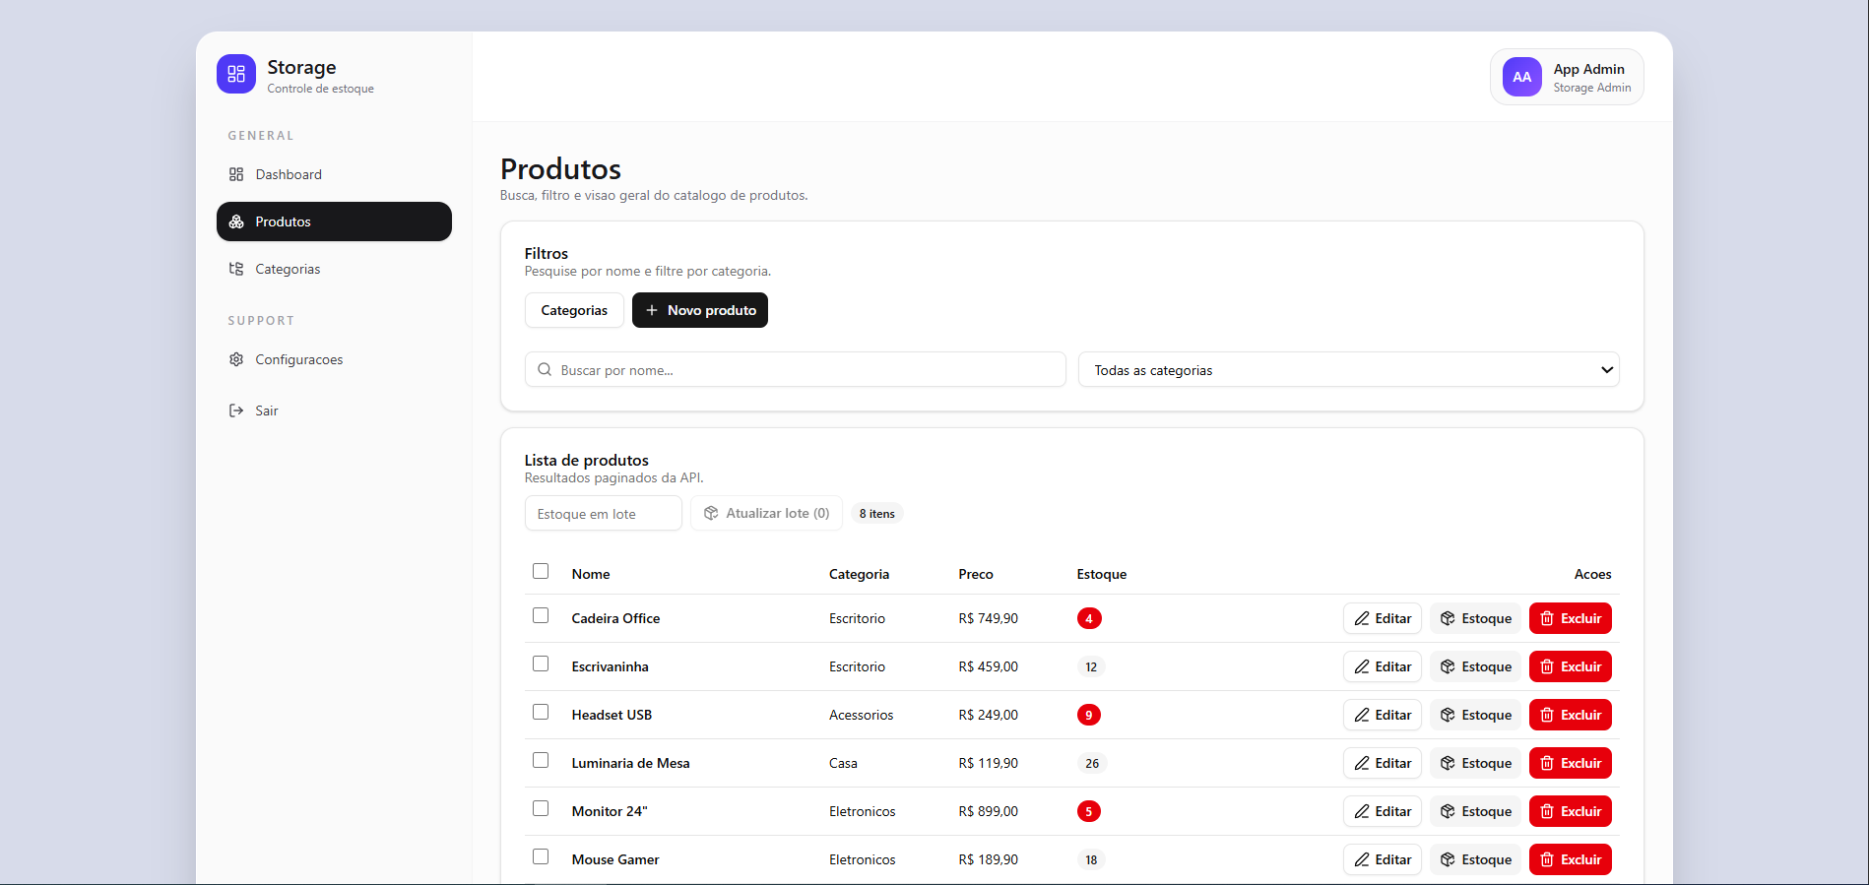1869x885 pixels.
Task: Click Excluir trash icon for Cadeira Office
Action: [1547, 618]
